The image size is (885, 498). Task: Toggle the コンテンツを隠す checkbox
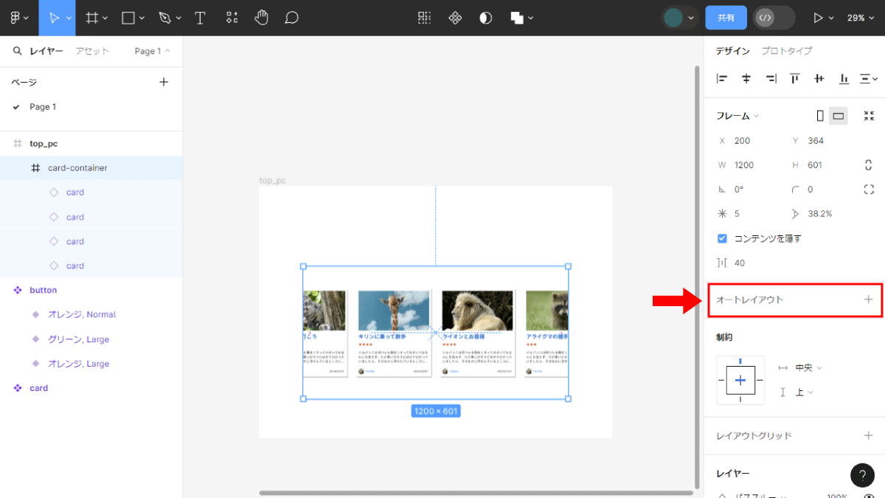tap(723, 238)
